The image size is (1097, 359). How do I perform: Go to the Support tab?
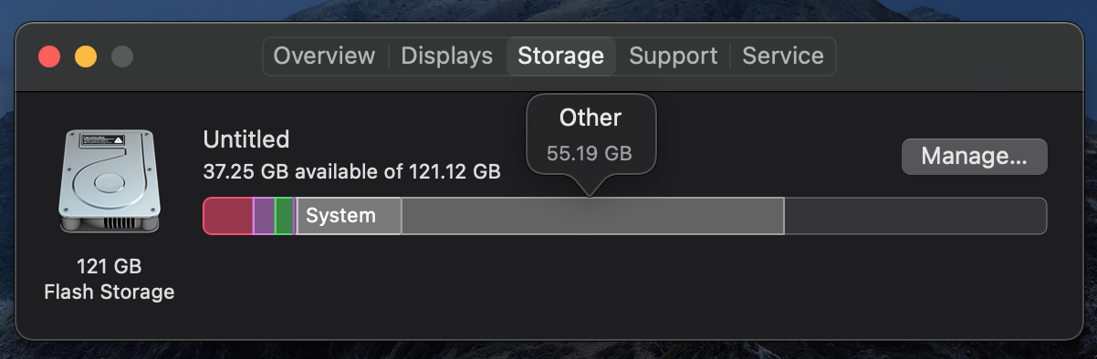coord(674,56)
